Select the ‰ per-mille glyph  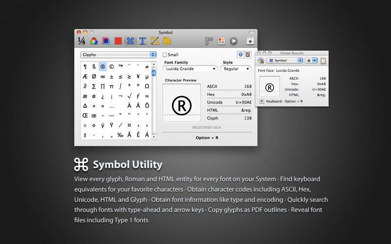(120, 135)
